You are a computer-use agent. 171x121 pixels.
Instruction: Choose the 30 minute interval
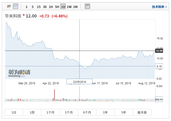pyautogui.click(x=45, y=7)
